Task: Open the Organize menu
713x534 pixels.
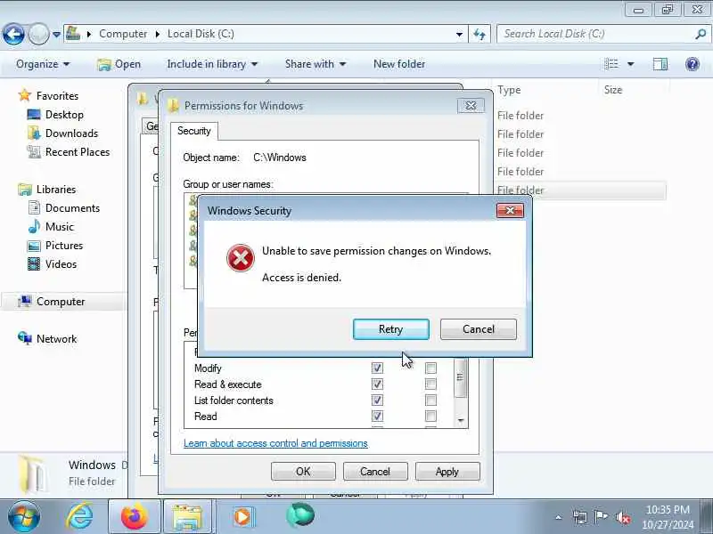Action: pyautogui.click(x=43, y=64)
